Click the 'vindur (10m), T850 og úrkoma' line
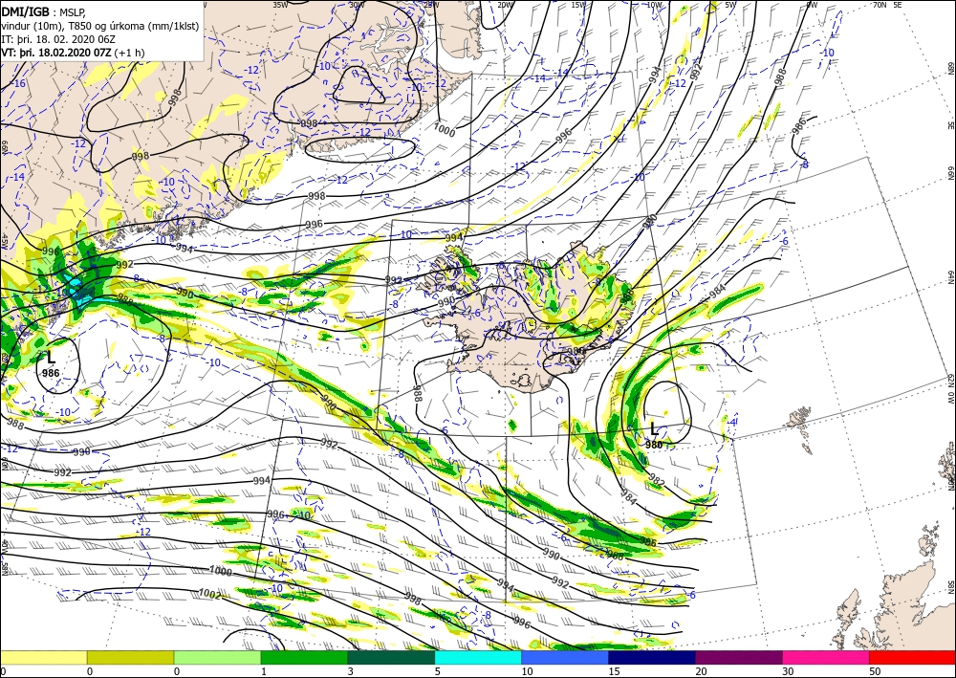Viewport: 956px width, 678px height. [x=99, y=25]
